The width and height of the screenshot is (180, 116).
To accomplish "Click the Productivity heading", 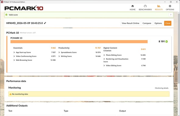I will tap(64, 48).
